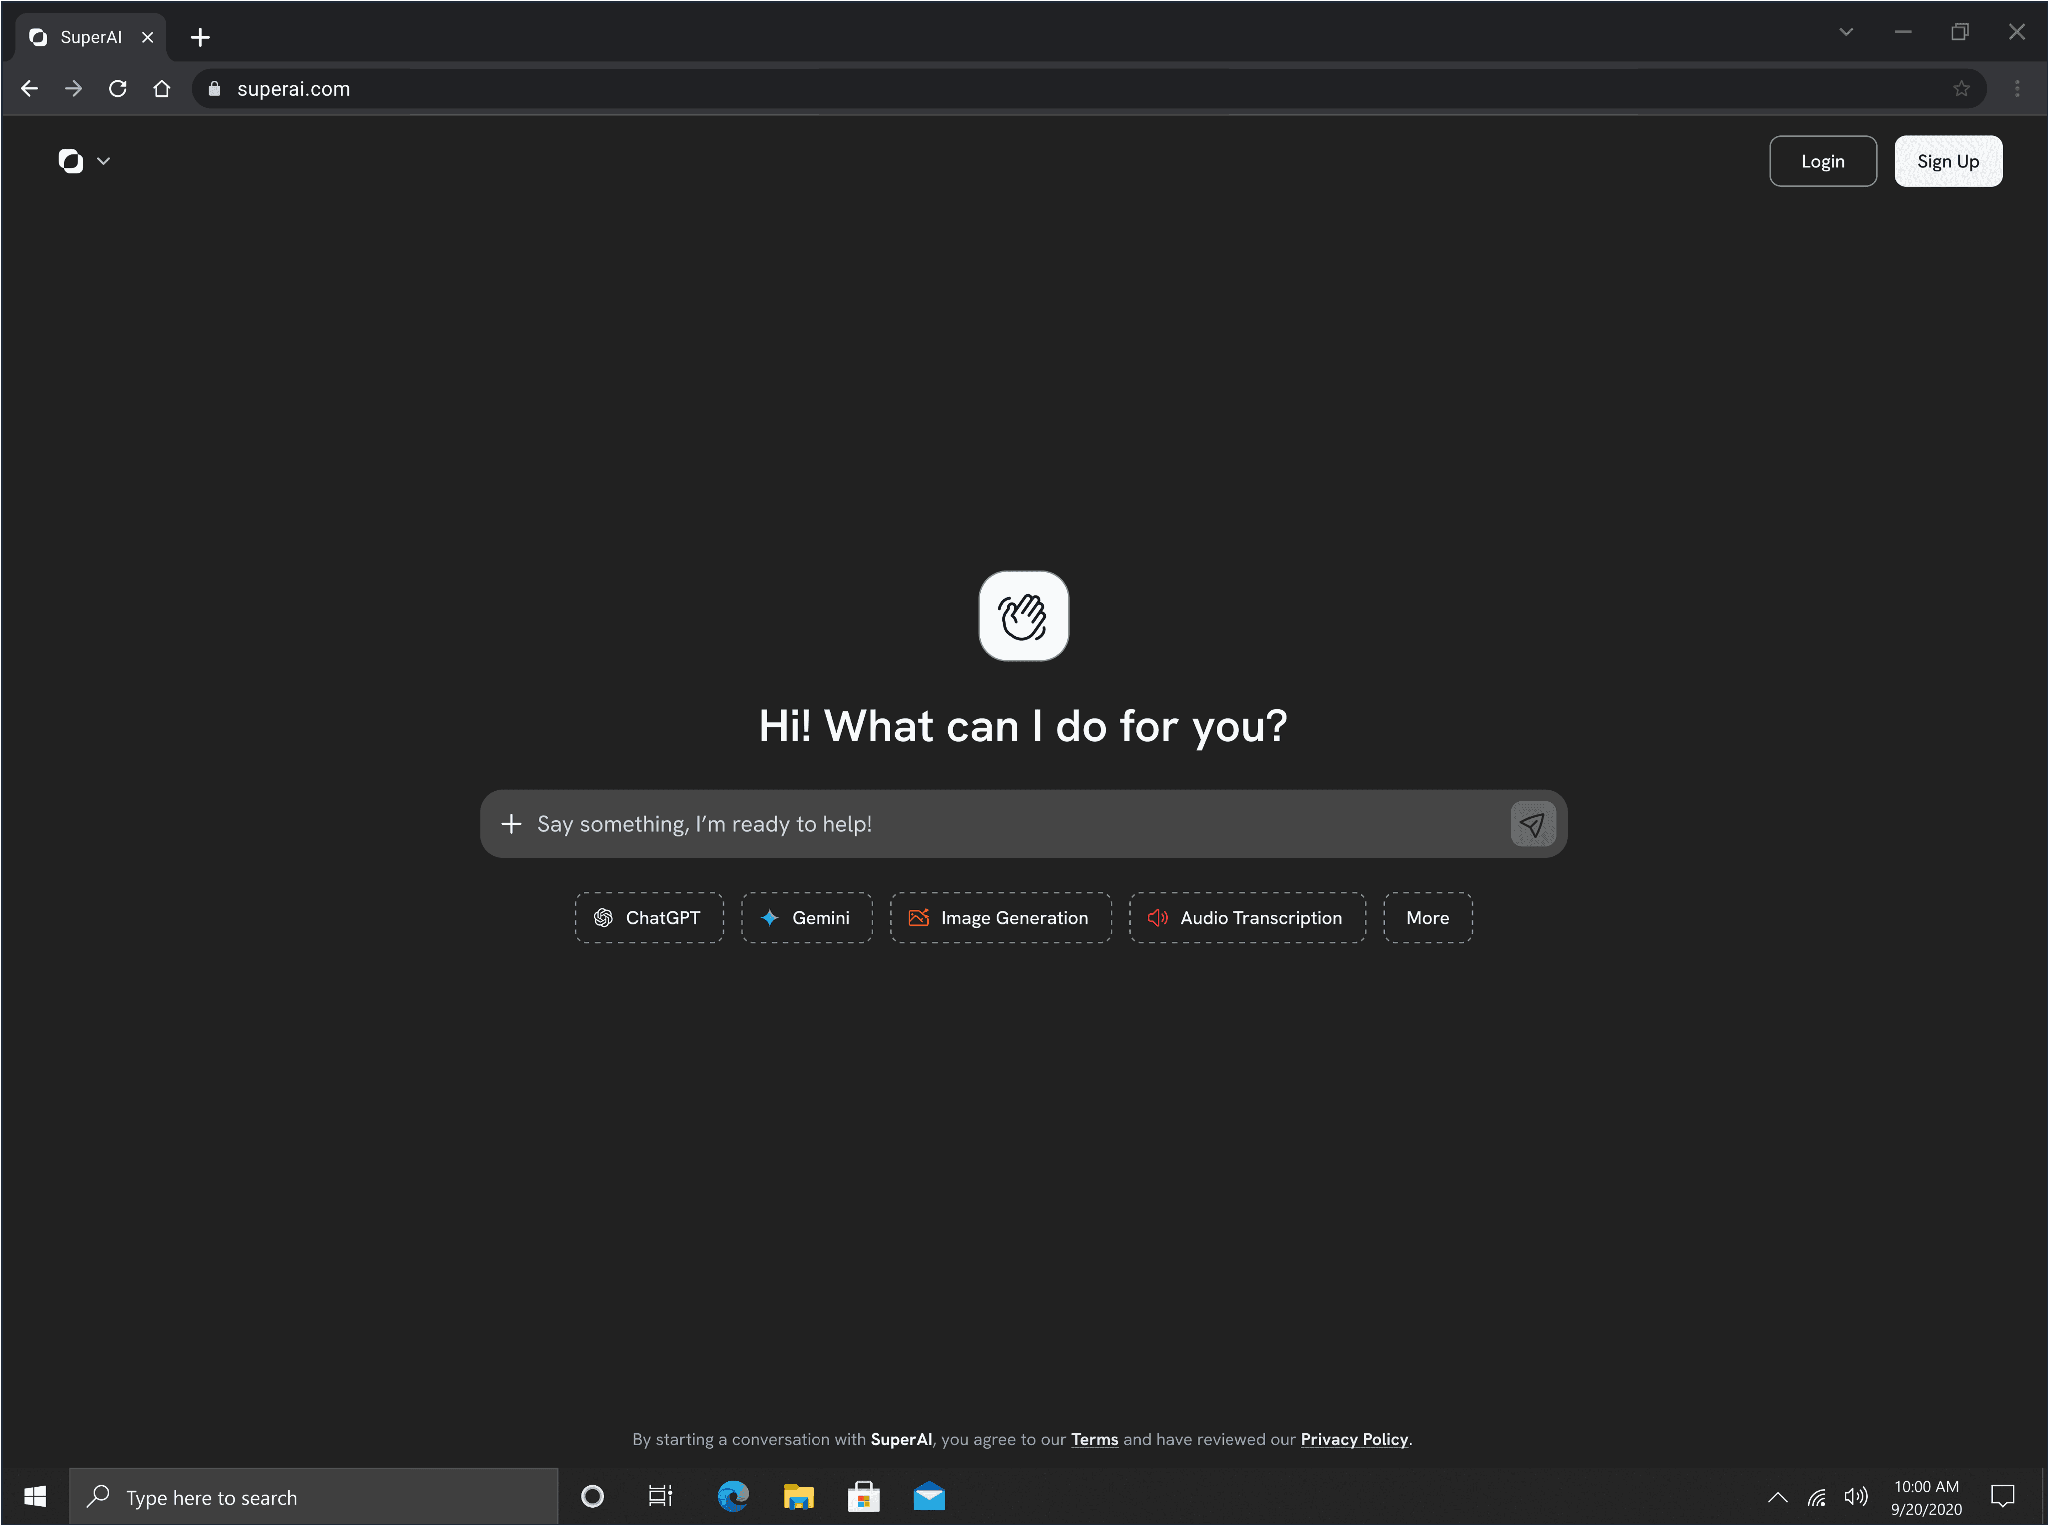Screen dimensions: 2048x1525
Task: Bookmark page with star icon
Action: click(1960, 88)
